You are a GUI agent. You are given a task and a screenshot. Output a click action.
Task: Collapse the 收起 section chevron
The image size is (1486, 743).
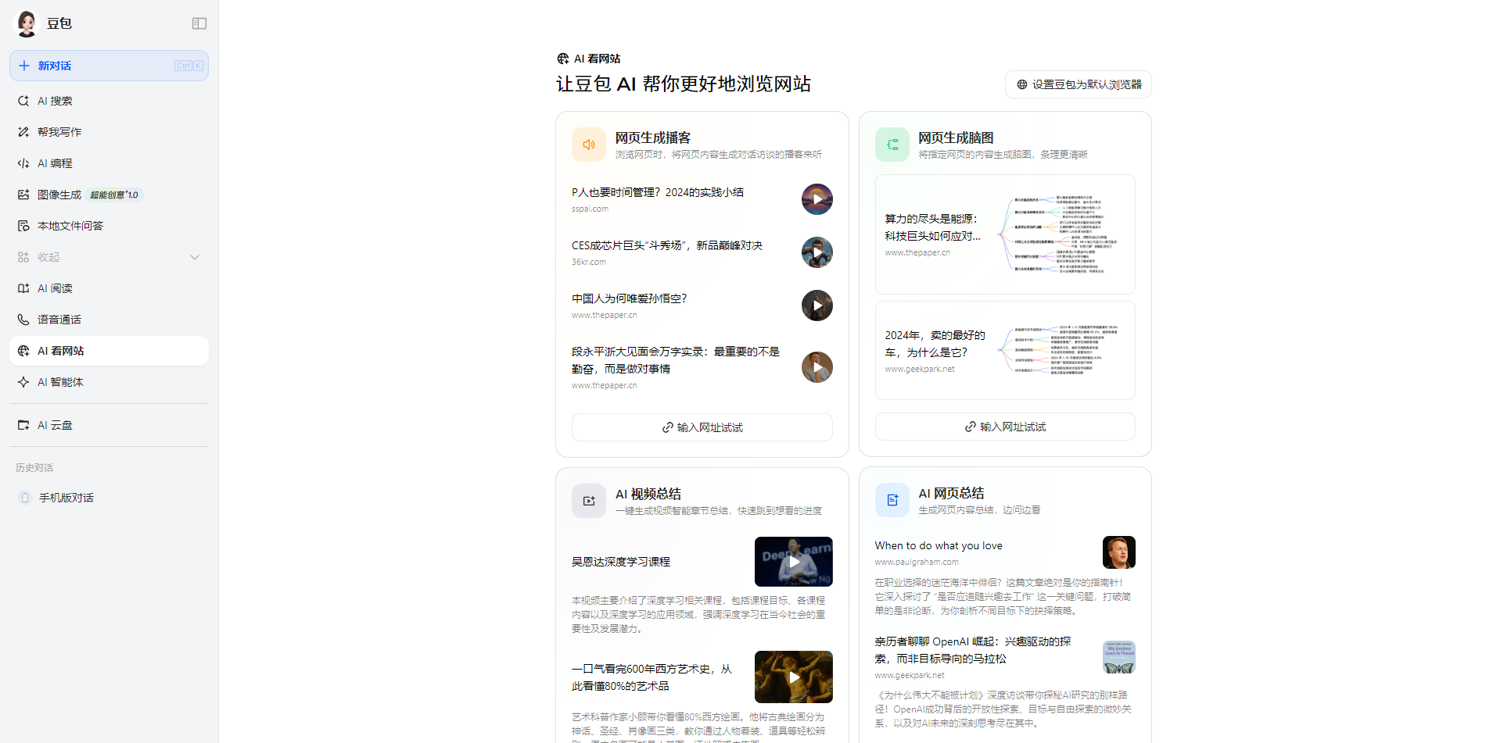[195, 257]
